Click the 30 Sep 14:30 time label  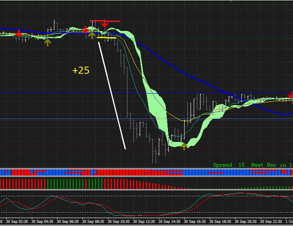[169, 222]
